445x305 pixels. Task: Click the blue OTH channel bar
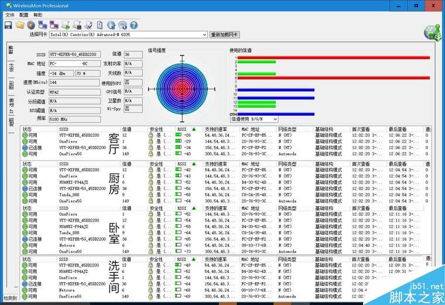[276, 115]
